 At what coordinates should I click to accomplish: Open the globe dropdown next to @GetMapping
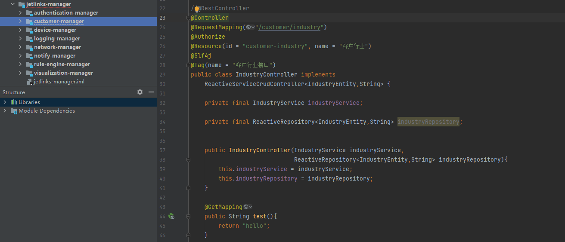click(248, 207)
